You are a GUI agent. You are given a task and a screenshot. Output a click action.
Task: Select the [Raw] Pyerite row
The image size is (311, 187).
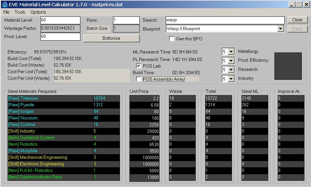64,105
